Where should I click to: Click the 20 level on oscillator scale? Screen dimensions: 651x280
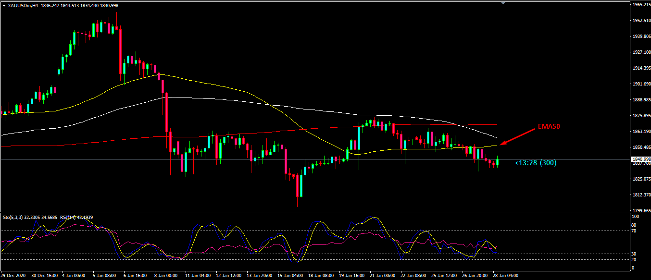(x=635, y=260)
